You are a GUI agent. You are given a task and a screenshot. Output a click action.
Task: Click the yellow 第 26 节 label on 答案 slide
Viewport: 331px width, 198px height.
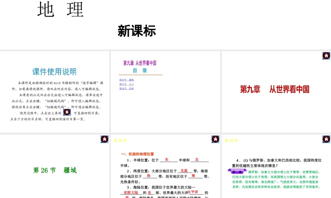coord(231,141)
